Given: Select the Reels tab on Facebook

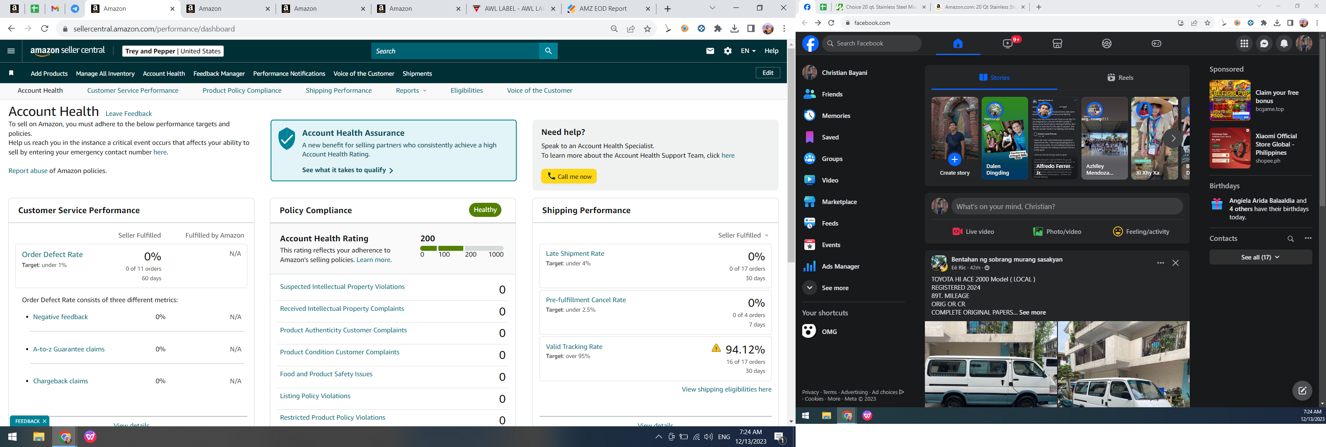Looking at the screenshot, I should 1120,78.
